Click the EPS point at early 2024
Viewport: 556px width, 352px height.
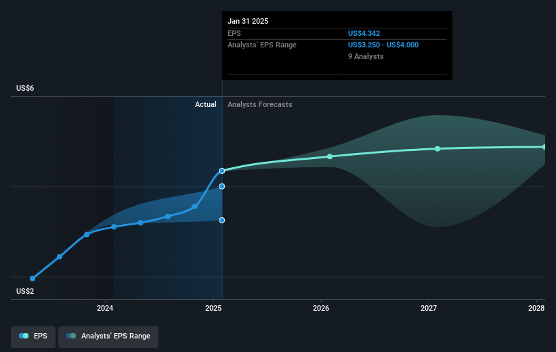(114, 227)
